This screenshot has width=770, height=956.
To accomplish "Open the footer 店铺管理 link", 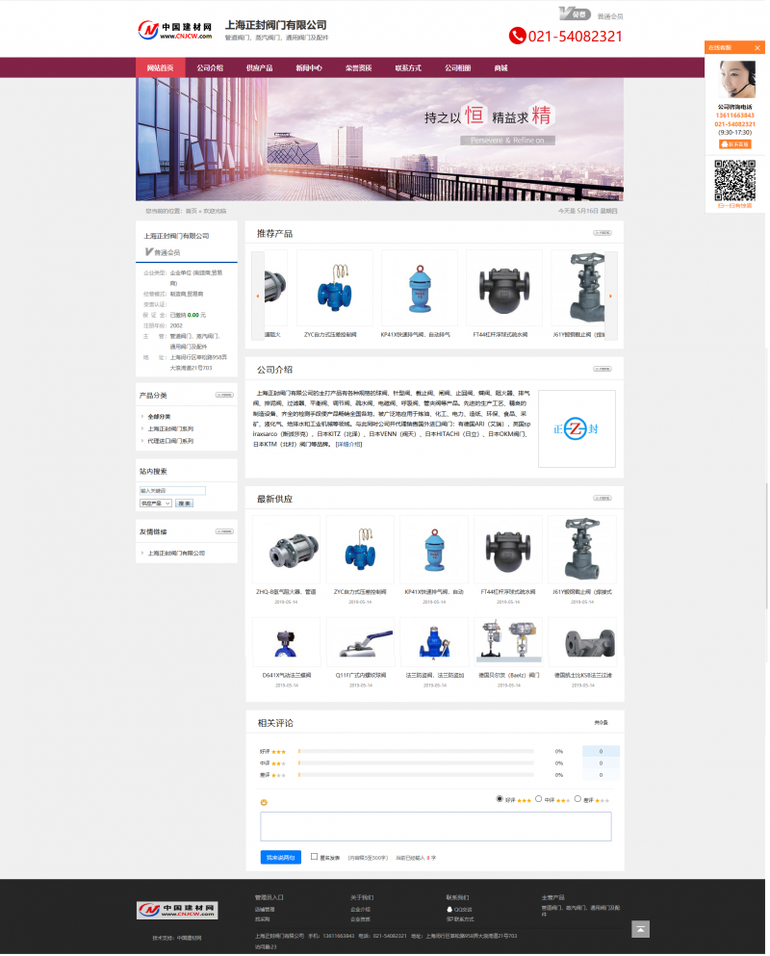I will [265, 909].
